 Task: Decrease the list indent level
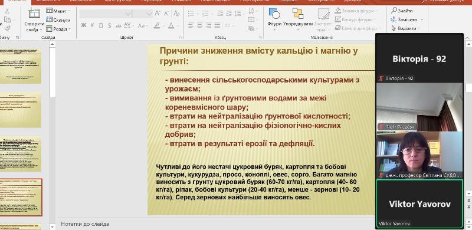tap(220, 13)
